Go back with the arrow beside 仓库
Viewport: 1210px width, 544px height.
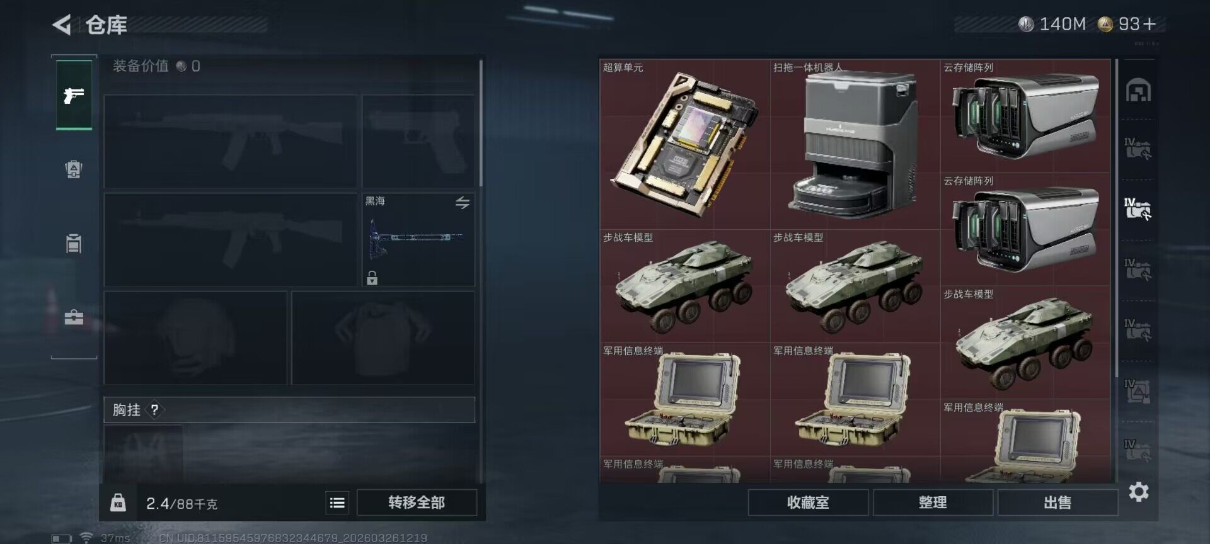click(x=62, y=25)
